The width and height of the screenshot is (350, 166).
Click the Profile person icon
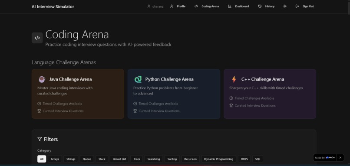(x=172, y=6)
